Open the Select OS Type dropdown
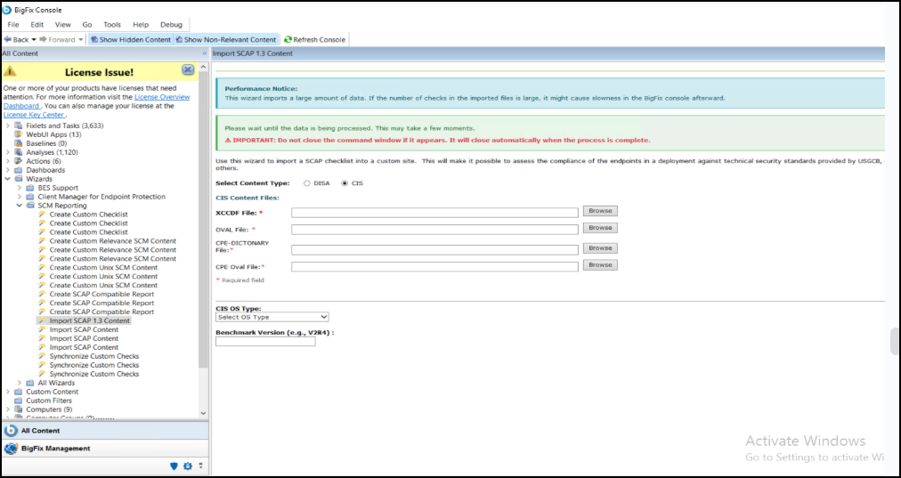The width and height of the screenshot is (901, 478). point(272,317)
